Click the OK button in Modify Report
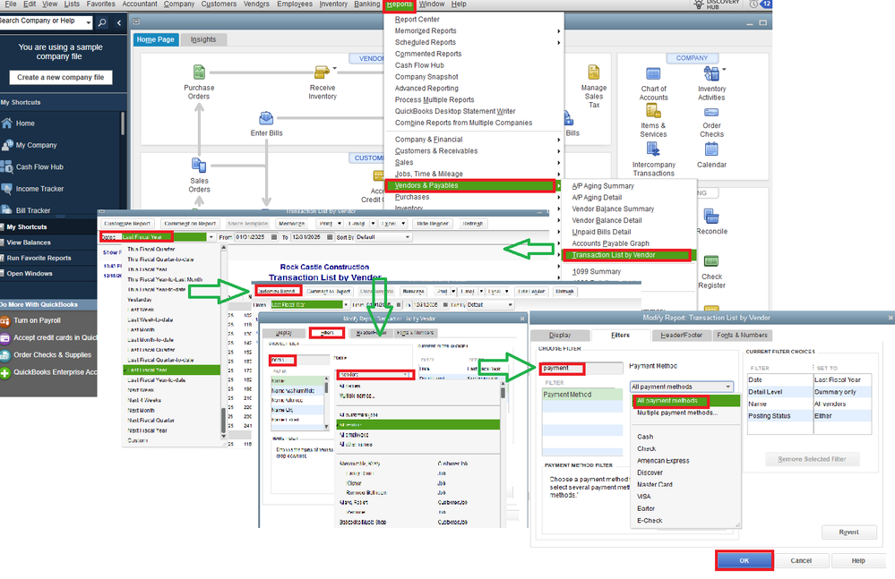This screenshot has height=579, width=895. tap(744, 559)
